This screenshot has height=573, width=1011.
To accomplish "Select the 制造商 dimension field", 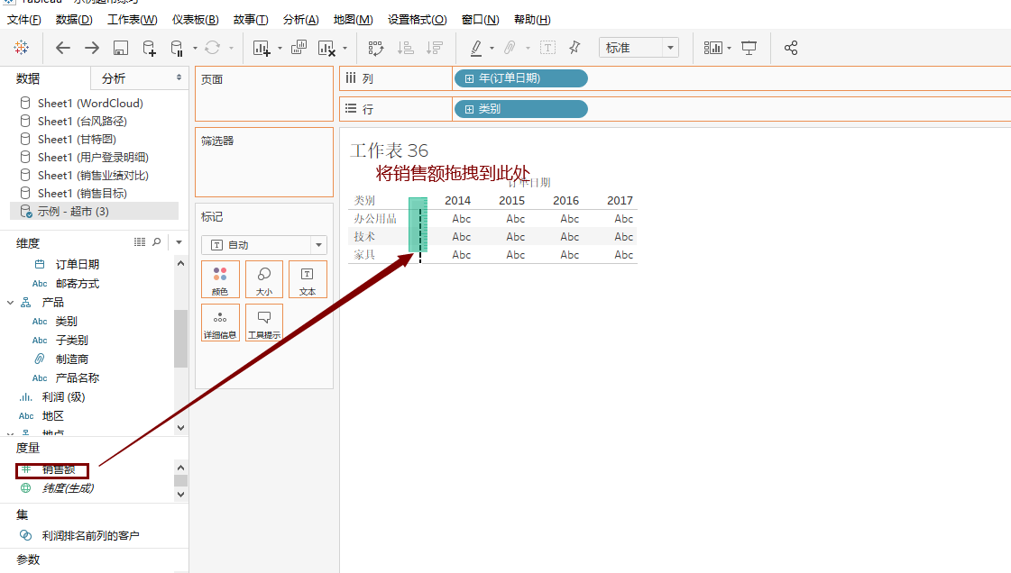I will (x=71, y=359).
